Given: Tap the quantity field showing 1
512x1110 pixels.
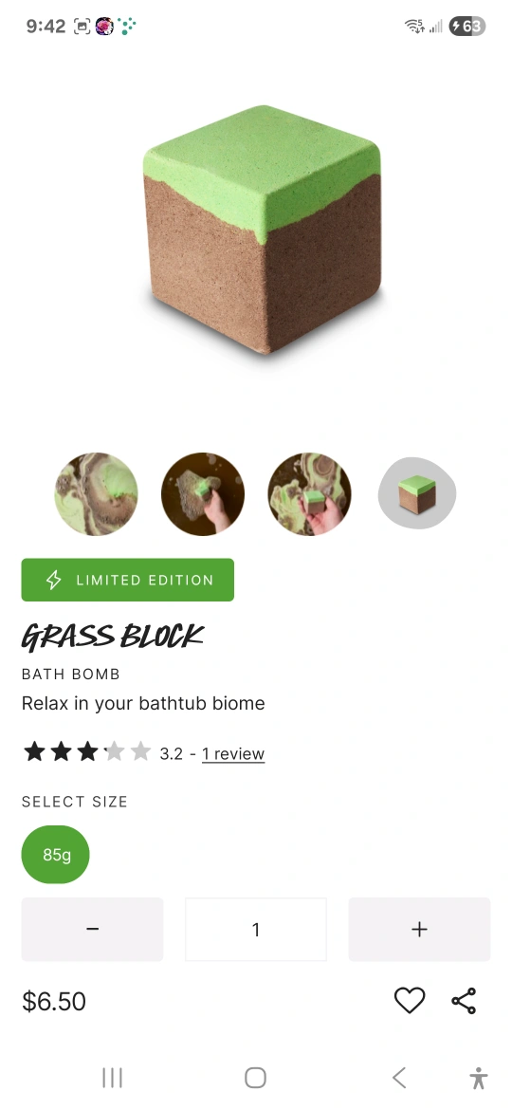Looking at the screenshot, I should tap(256, 930).
